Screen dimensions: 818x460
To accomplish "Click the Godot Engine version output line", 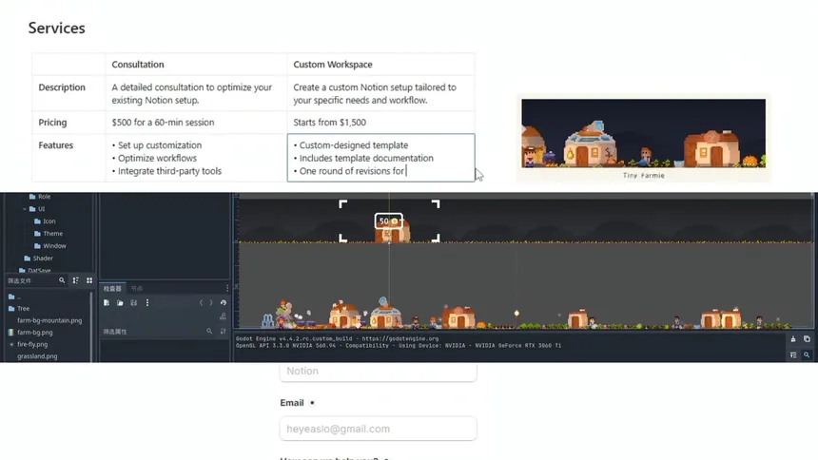I will (337, 338).
